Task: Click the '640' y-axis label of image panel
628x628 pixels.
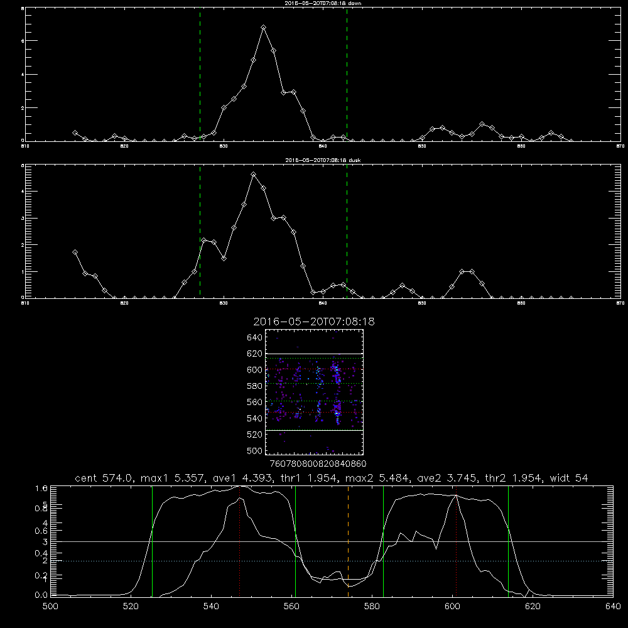Action: point(255,338)
